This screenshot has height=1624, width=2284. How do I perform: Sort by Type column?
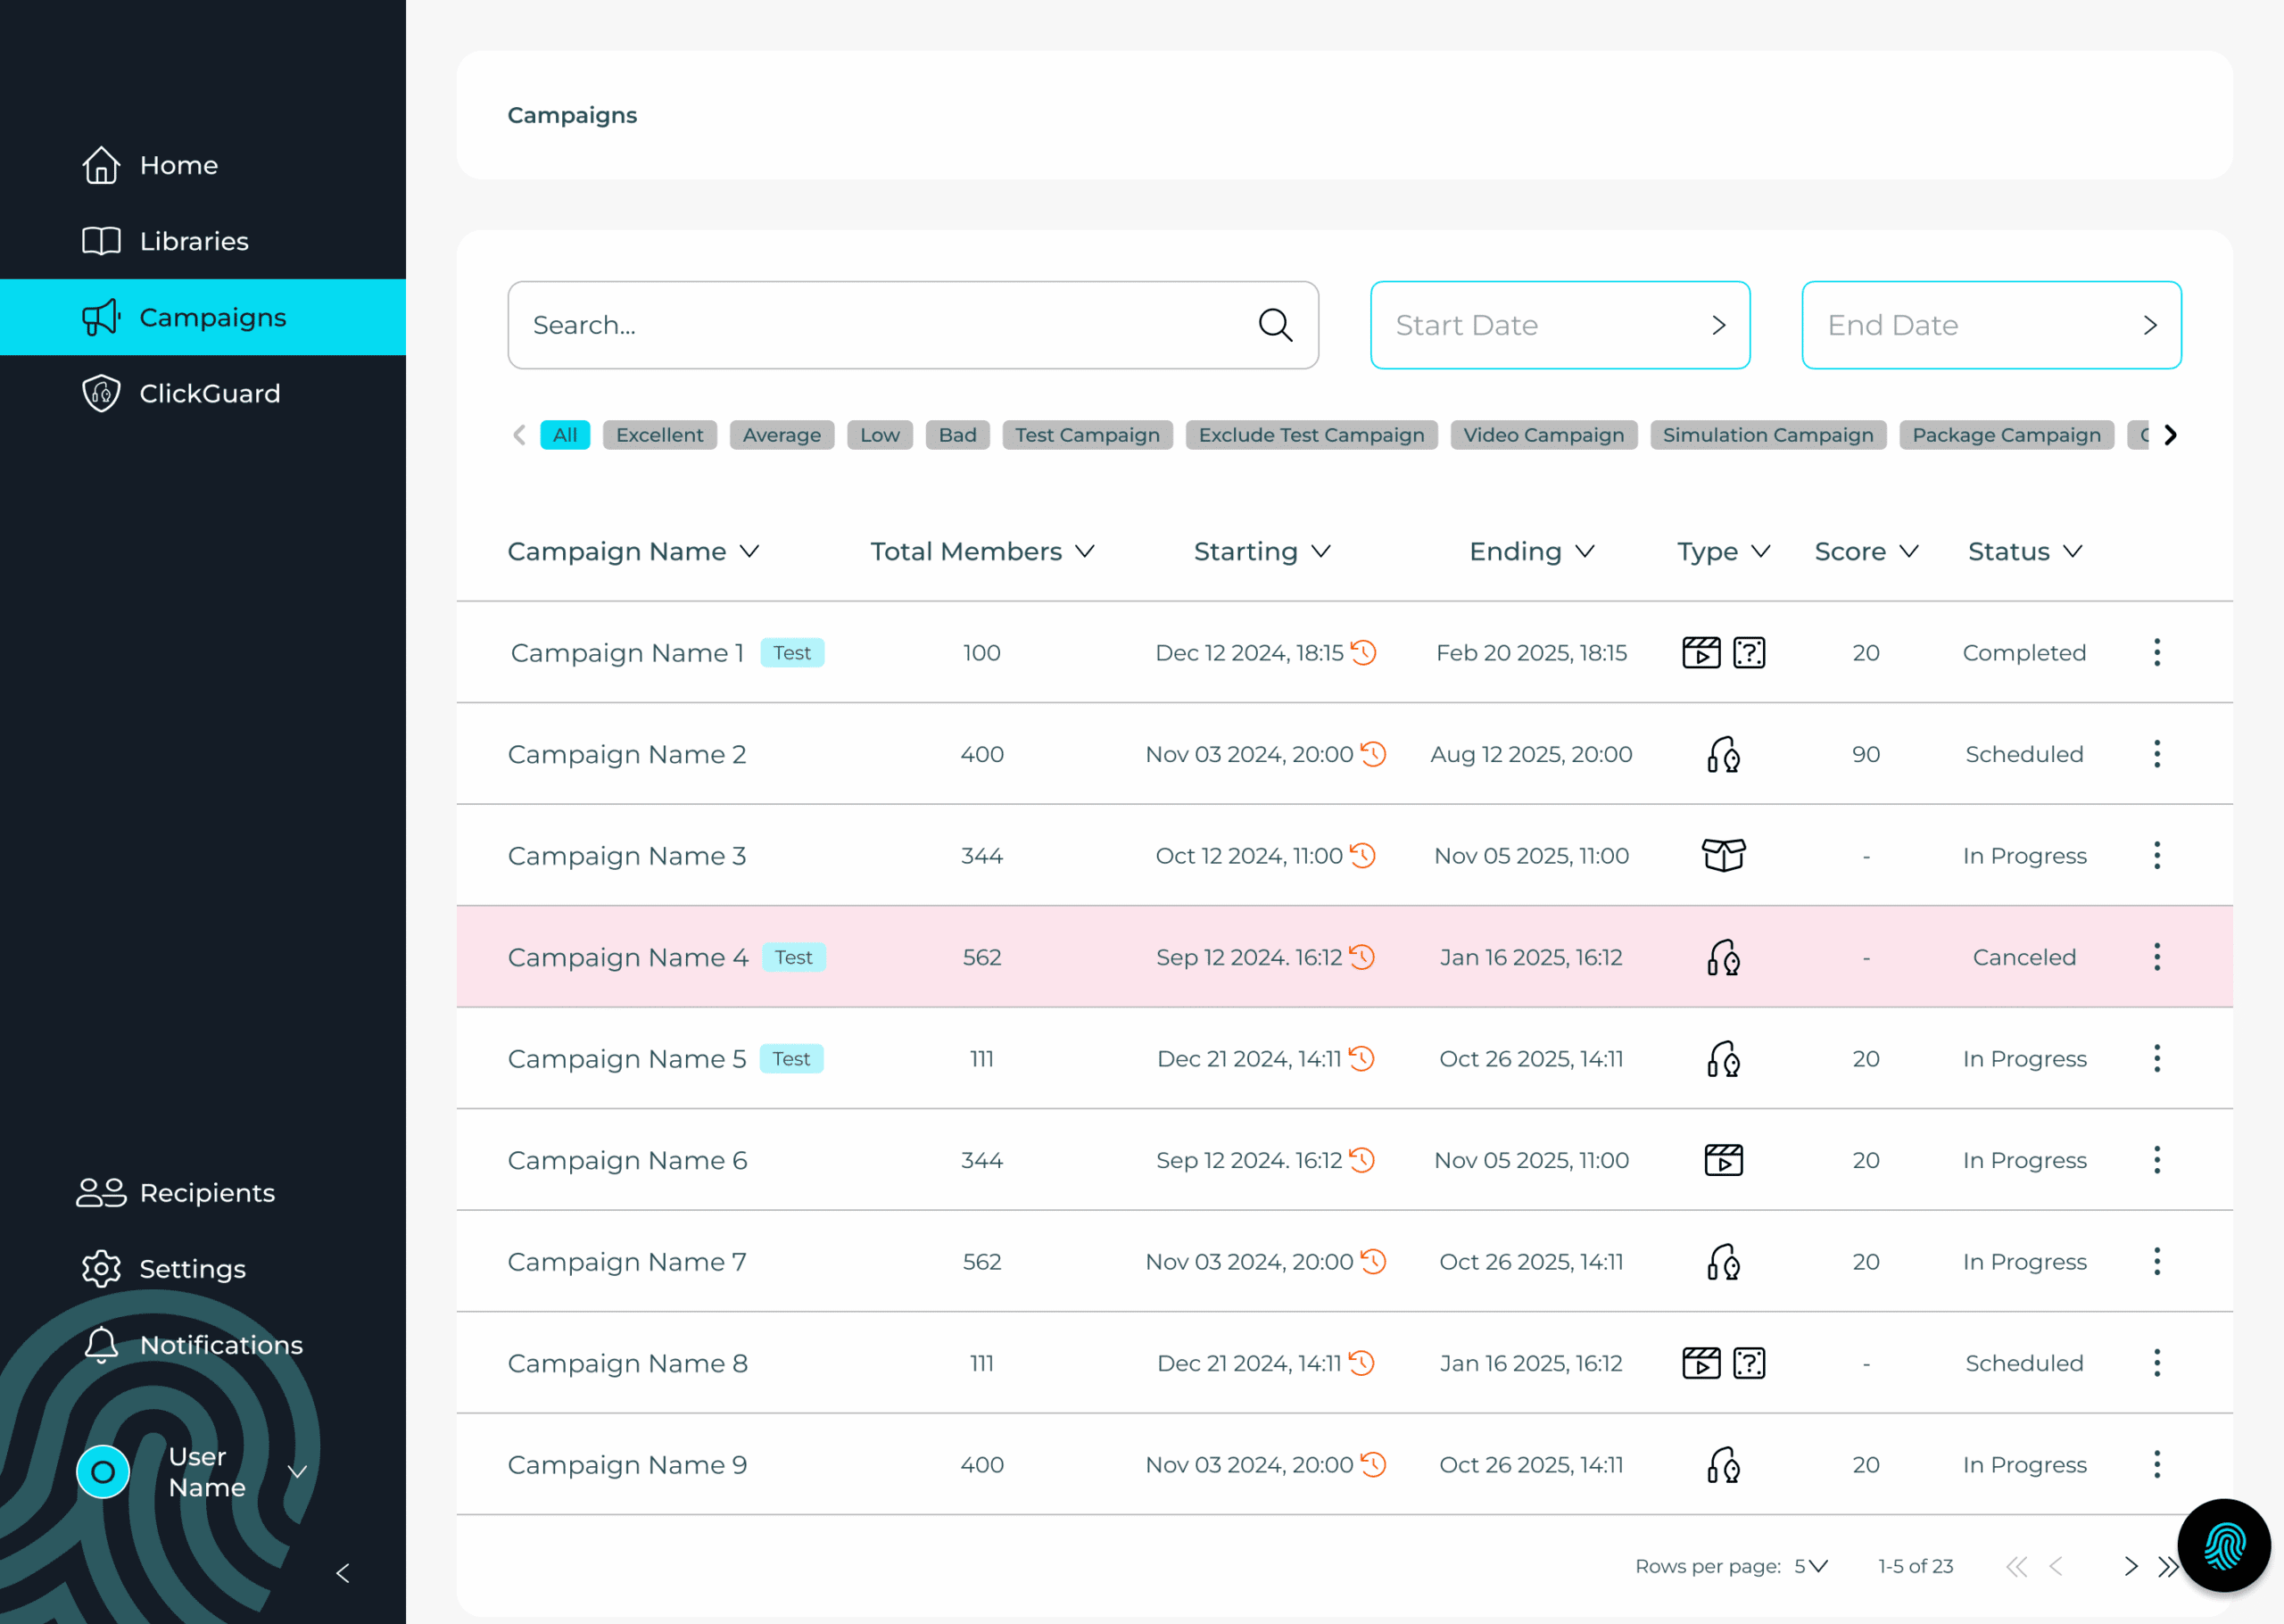click(x=1725, y=551)
